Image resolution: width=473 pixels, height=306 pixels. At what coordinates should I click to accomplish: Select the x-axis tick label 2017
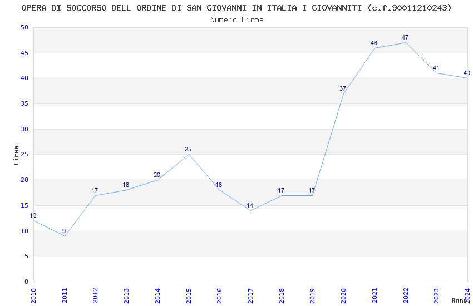click(250, 296)
